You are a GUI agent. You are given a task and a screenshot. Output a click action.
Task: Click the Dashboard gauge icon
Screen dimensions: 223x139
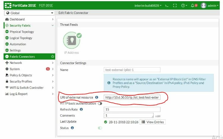[x=7, y=19]
